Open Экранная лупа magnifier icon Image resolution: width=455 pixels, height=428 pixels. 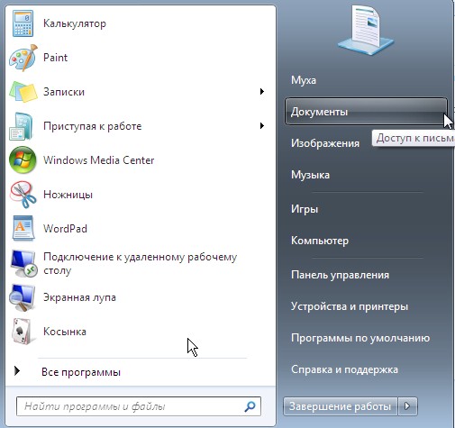pyautogui.click(x=23, y=297)
